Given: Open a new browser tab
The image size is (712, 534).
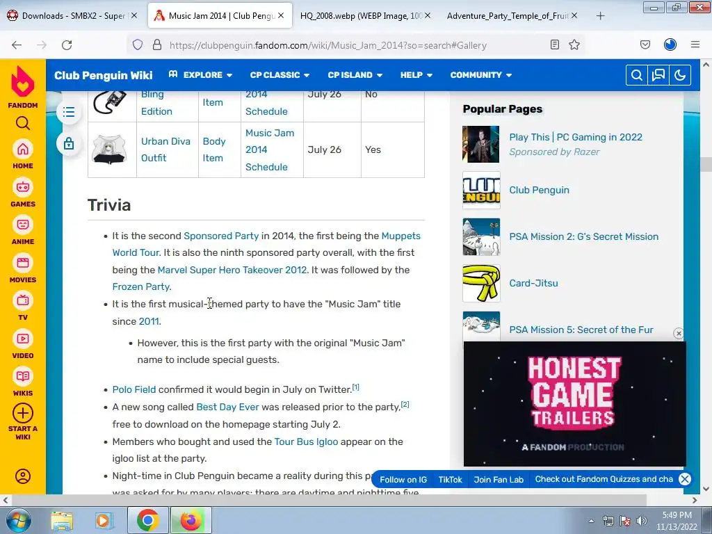Looking at the screenshot, I should (600, 16).
